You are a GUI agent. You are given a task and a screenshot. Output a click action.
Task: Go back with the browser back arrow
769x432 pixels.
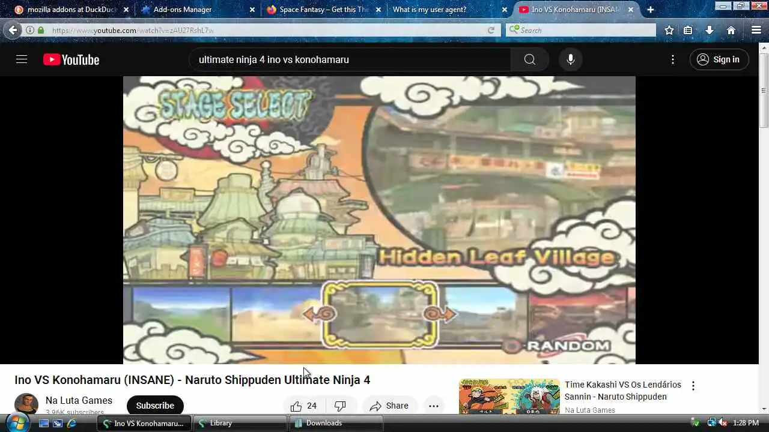(x=13, y=30)
